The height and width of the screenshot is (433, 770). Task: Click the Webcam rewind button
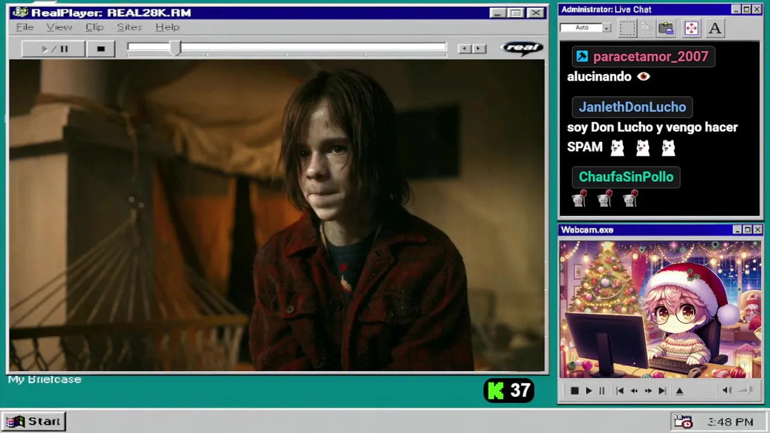(633, 391)
